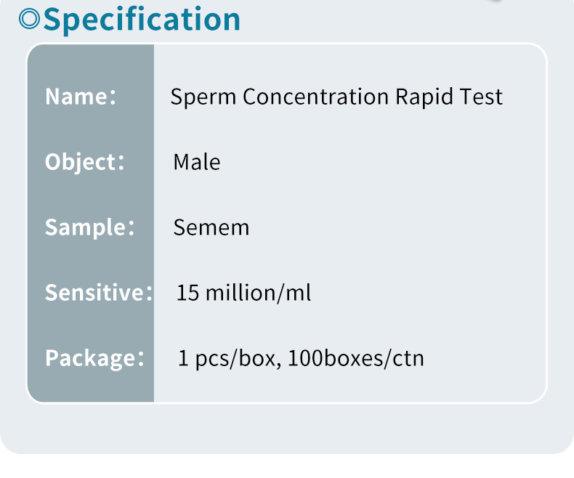Click the word million in sensitivity value

(241, 293)
